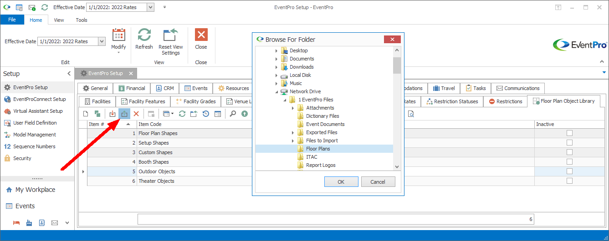
Task: Click the blue factory icon in navigation footer
Action: tap(29, 223)
